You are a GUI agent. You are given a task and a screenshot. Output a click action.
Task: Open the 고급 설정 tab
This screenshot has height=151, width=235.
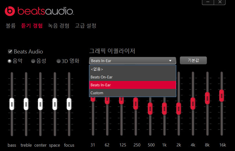click(x=85, y=25)
